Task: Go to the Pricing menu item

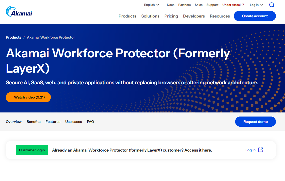Action: (171, 16)
